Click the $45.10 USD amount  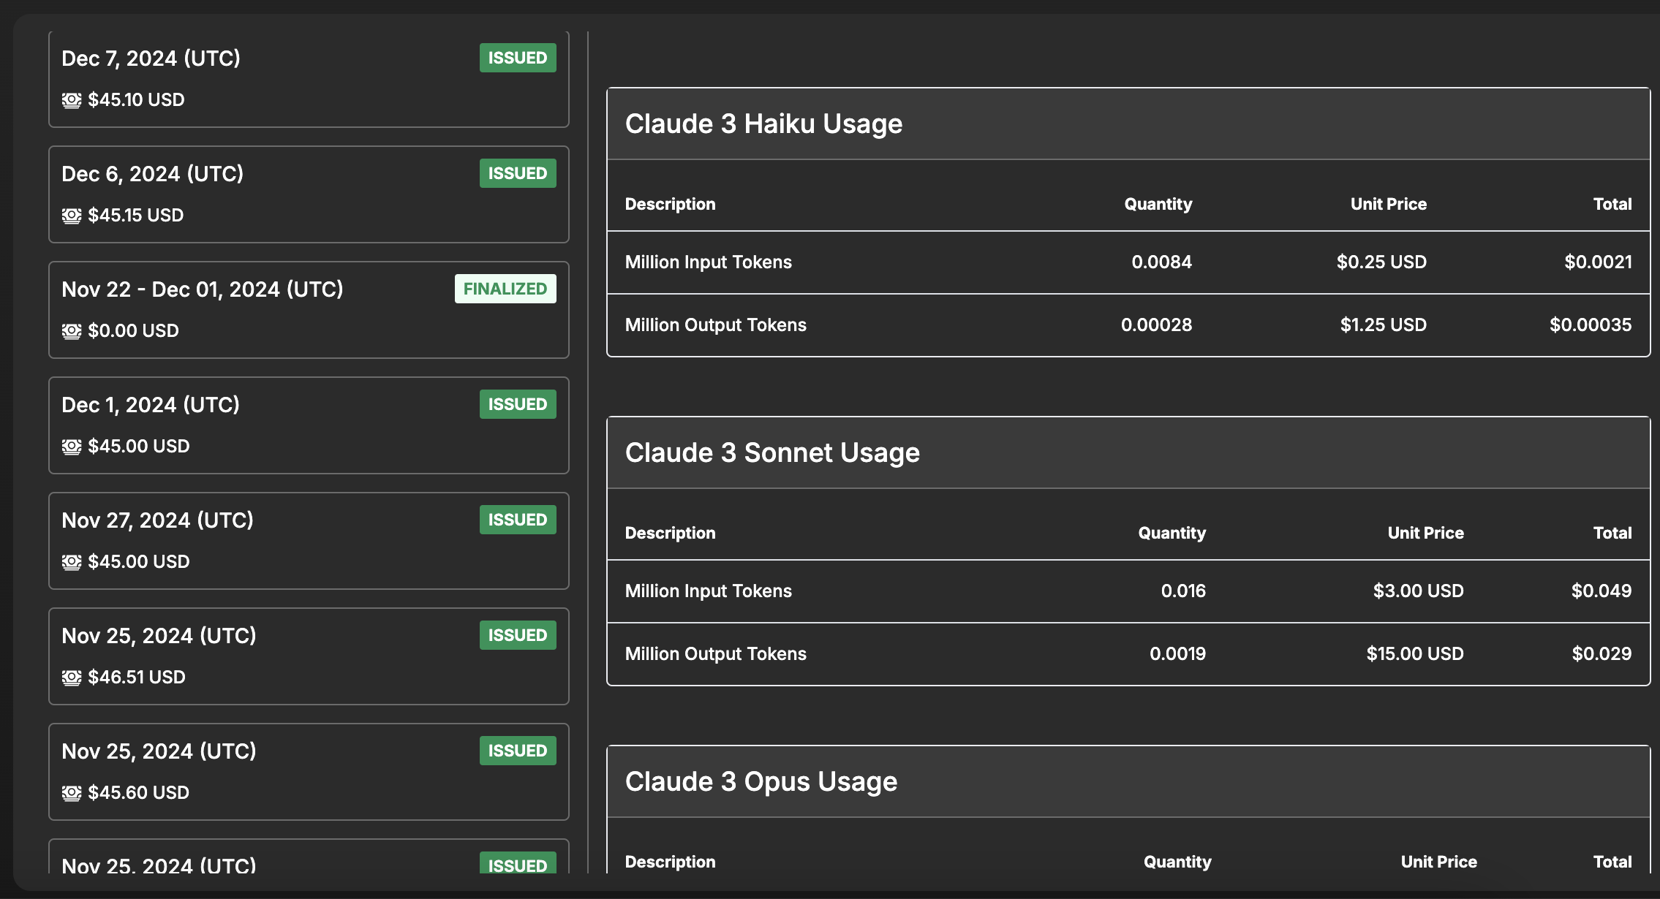[136, 99]
